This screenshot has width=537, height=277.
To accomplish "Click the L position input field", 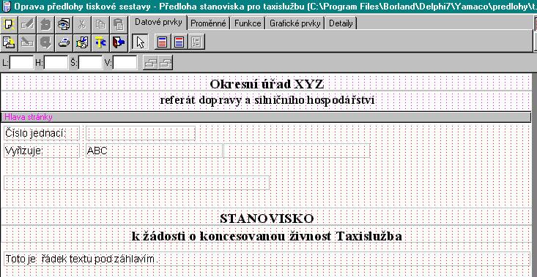I will point(21,63).
